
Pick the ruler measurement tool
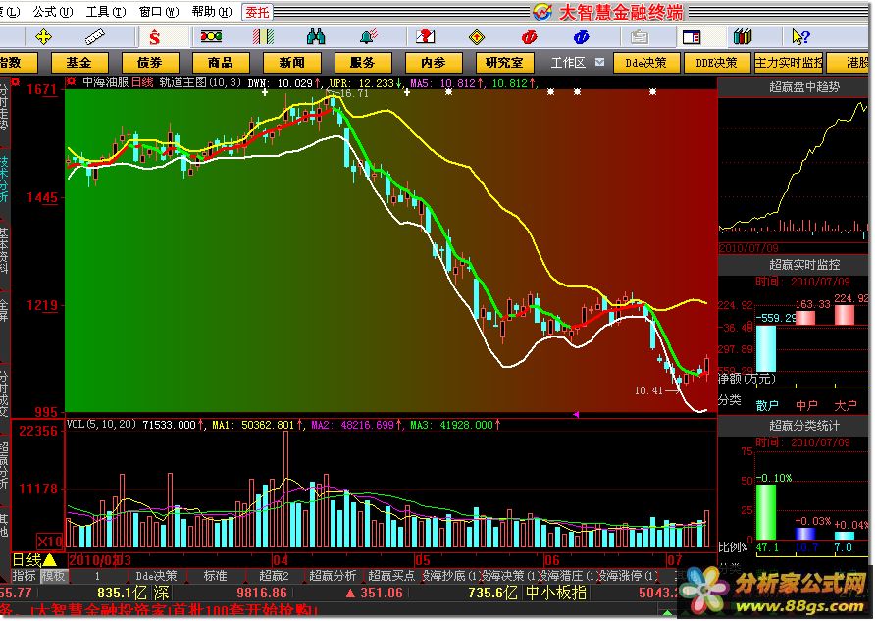point(95,37)
